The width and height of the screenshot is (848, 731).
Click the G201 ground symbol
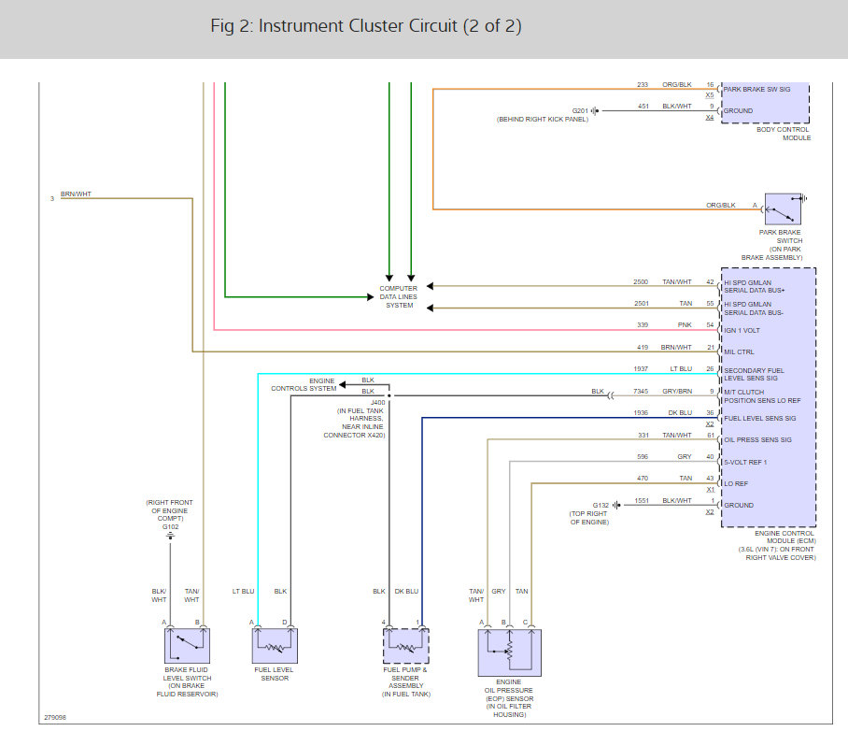pyautogui.click(x=595, y=111)
